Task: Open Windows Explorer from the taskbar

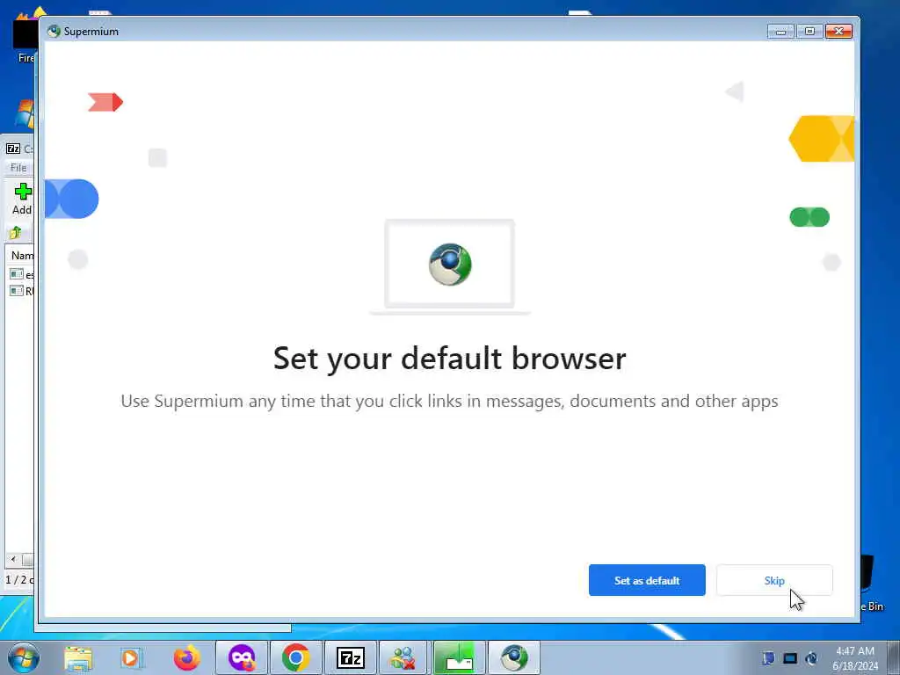Action: 78,657
